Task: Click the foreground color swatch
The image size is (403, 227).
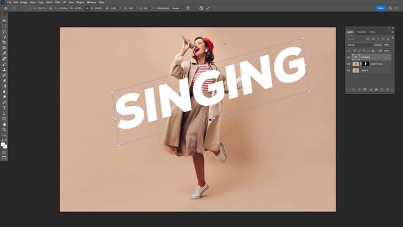Action: (x=3, y=144)
